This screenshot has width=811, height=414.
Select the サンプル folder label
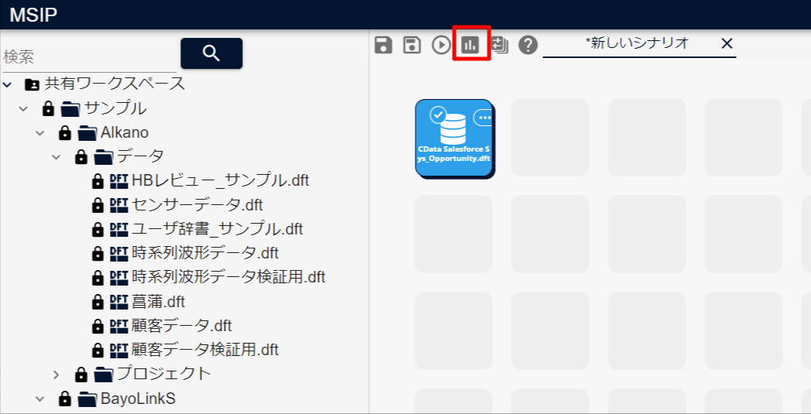pyautogui.click(x=115, y=108)
